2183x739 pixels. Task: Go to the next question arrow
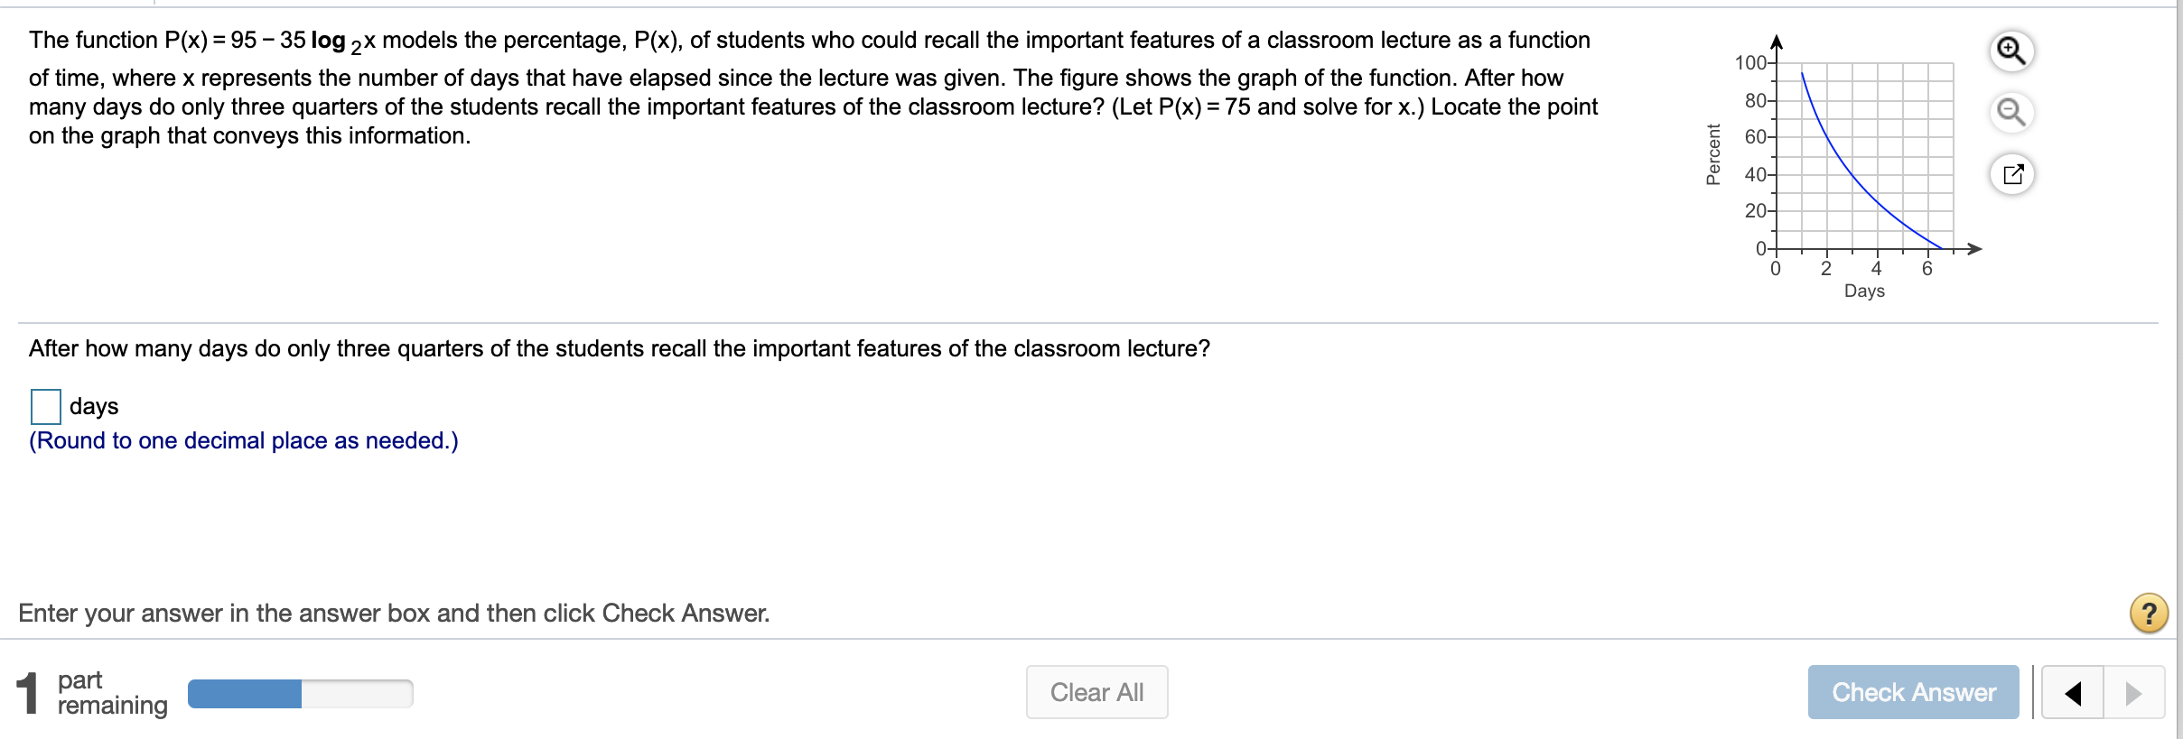click(2133, 693)
